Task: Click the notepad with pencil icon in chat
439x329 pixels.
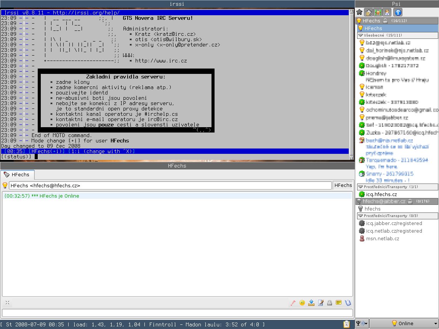Action: pyautogui.click(x=320, y=303)
